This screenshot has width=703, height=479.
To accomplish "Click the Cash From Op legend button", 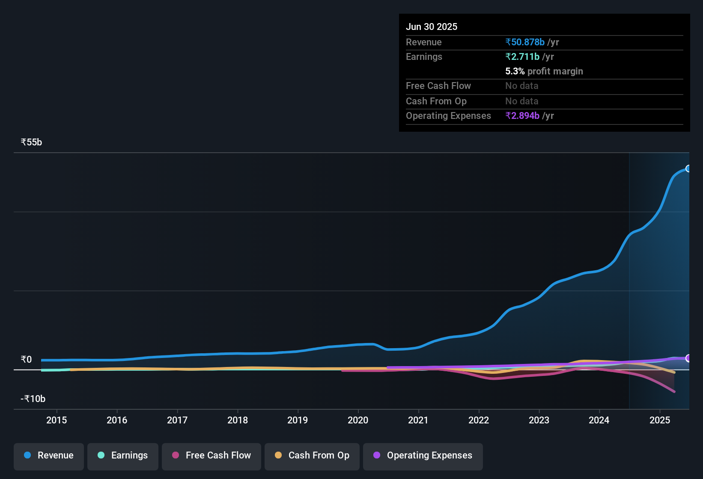I will 312,455.
